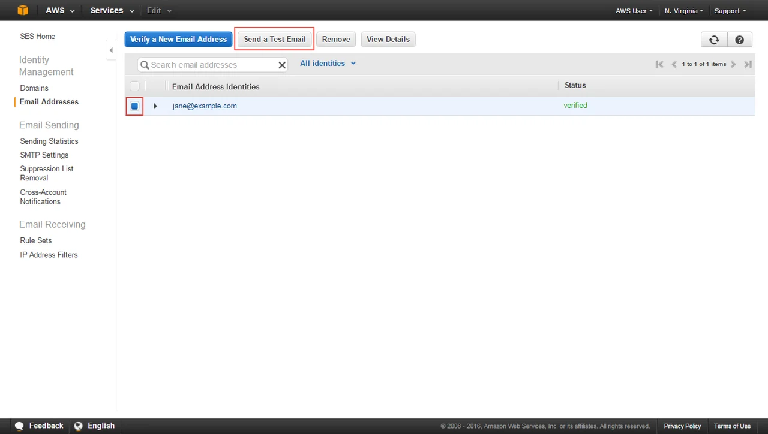Open the N. Virginia region menu
Viewport: 768px width, 434px height.
point(684,11)
